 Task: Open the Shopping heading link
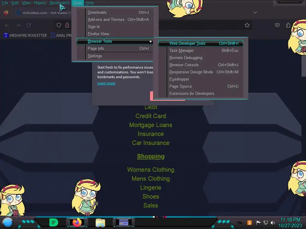coord(151,156)
